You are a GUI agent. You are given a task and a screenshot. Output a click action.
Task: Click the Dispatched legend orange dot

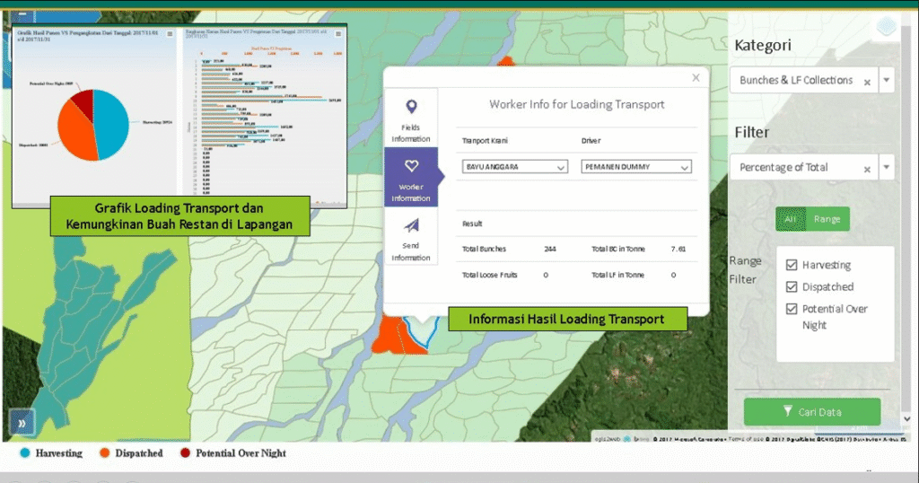pos(104,453)
